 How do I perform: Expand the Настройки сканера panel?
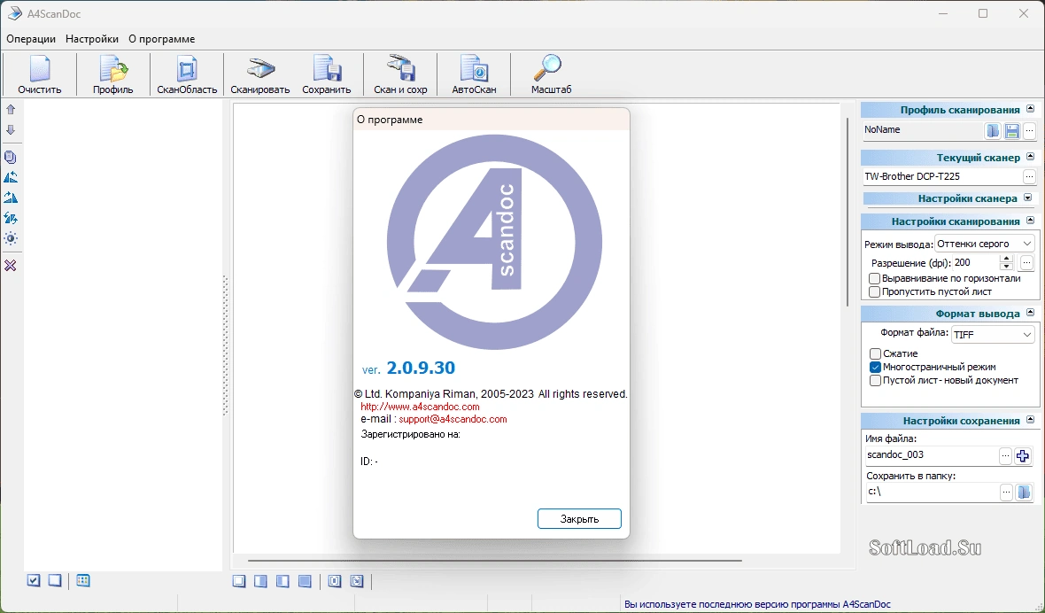click(x=1027, y=198)
